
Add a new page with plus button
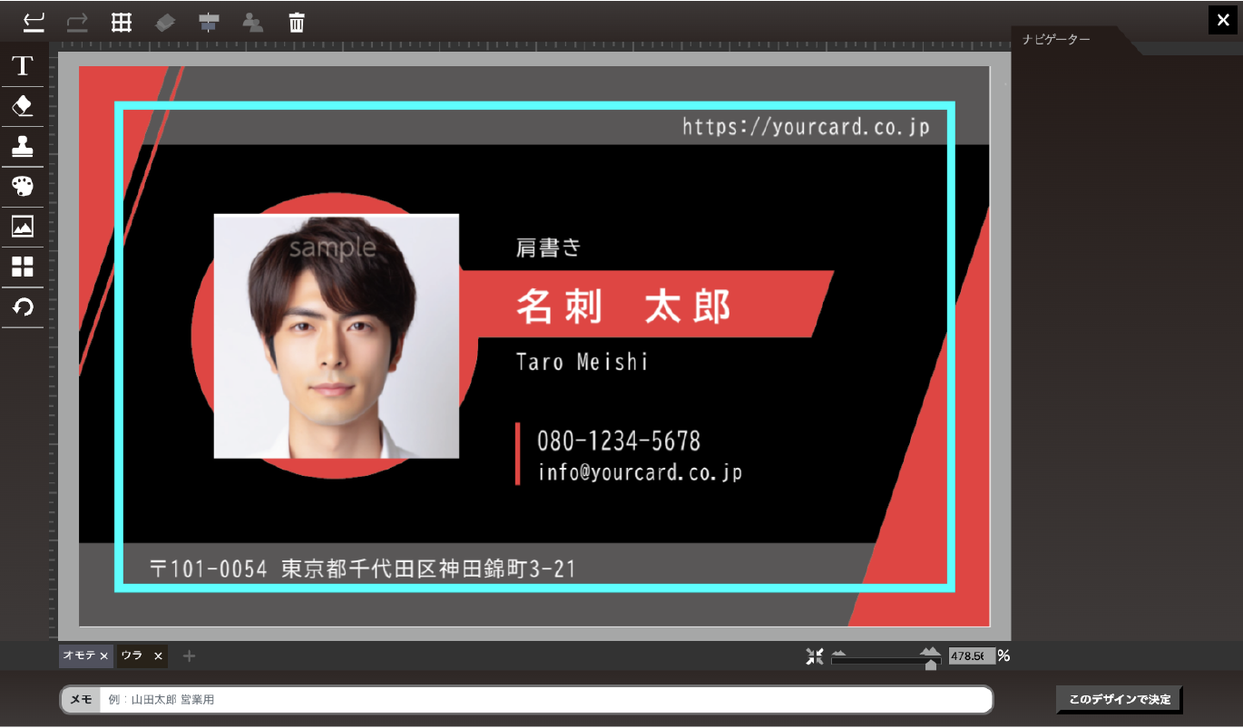(x=189, y=655)
